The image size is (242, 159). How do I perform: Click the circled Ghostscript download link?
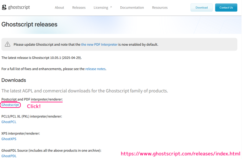coord(10,105)
